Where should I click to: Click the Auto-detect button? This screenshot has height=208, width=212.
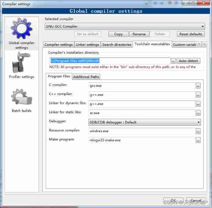click(188, 61)
